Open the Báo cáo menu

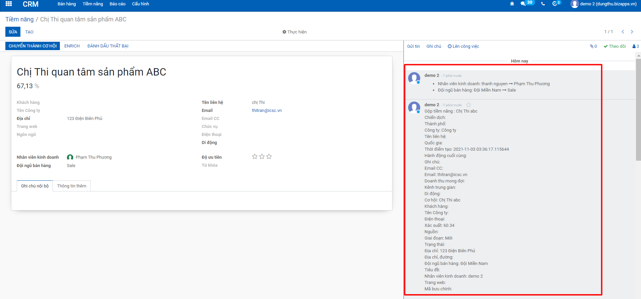tap(117, 4)
